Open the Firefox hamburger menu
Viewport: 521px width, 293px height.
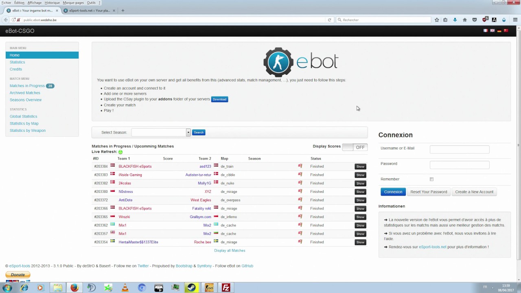click(515, 20)
